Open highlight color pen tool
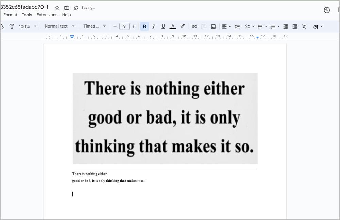This screenshot has width=340, height=220. [x=183, y=26]
